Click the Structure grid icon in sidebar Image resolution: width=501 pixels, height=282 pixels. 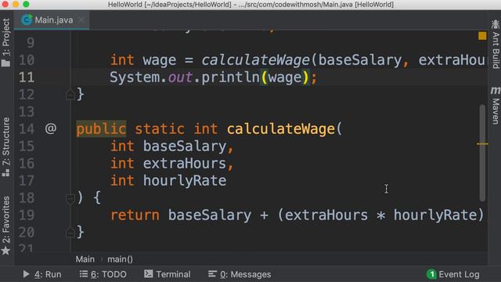5,173
